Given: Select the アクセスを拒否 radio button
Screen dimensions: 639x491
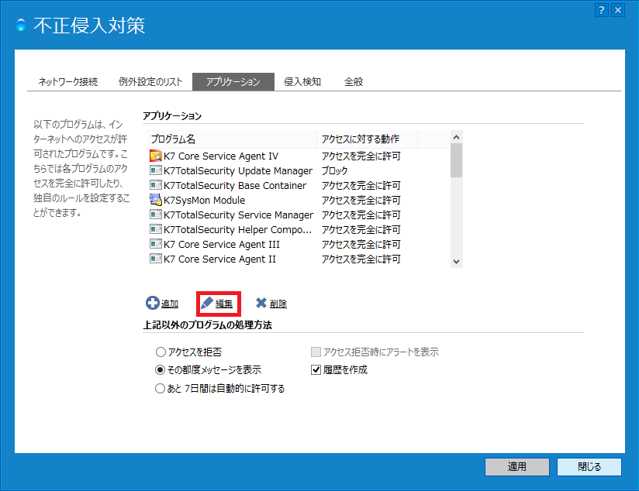Looking at the screenshot, I should 161,352.
